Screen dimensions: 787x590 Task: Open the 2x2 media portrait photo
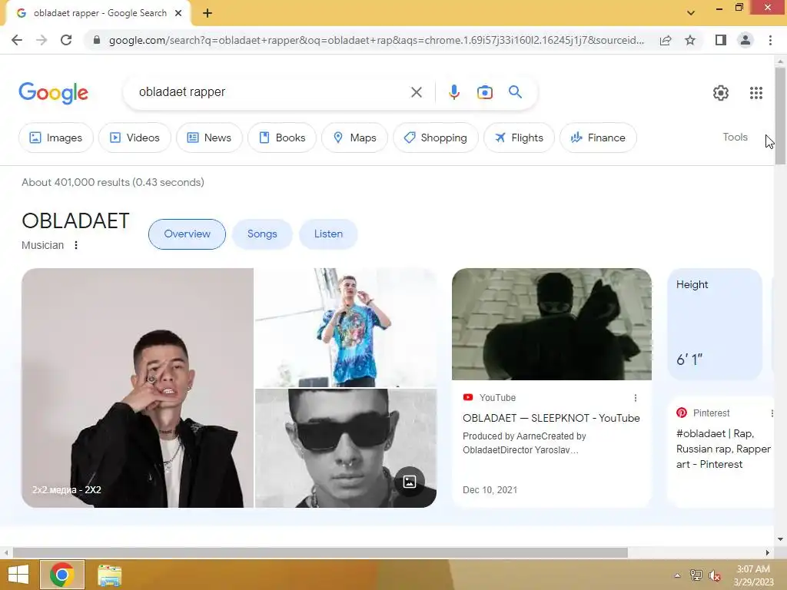(x=138, y=388)
